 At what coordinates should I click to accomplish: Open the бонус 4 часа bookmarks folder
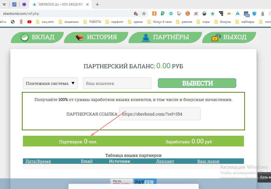160,22
